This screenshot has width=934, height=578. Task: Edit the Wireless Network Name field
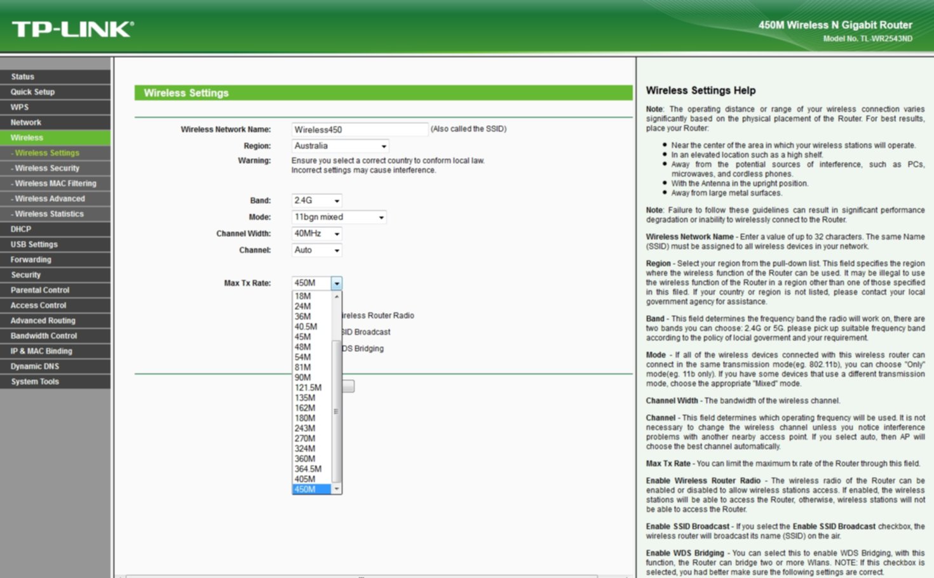(360, 130)
